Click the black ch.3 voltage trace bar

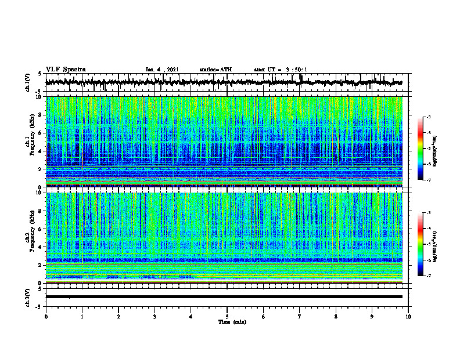pyautogui.click(x=224, y=297)
